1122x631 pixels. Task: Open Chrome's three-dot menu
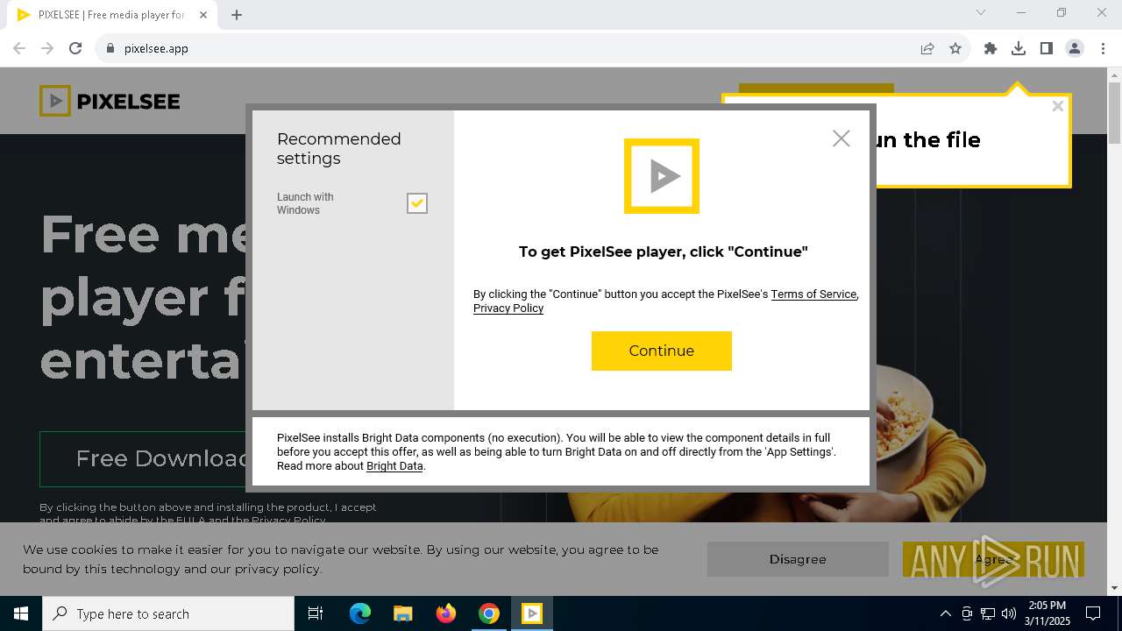click(x=1102, y=48)
